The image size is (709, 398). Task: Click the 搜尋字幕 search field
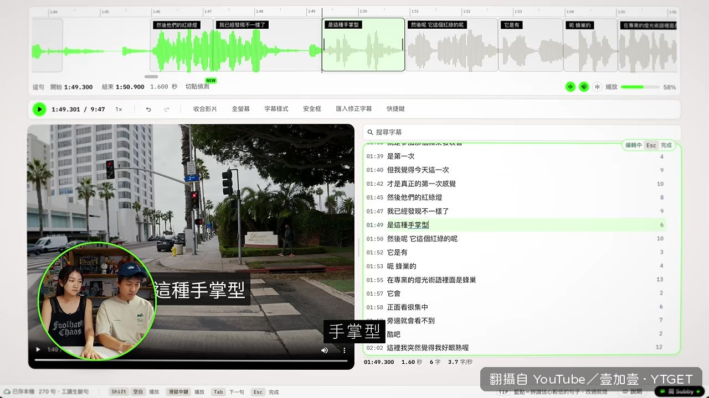tap(521, 133)
